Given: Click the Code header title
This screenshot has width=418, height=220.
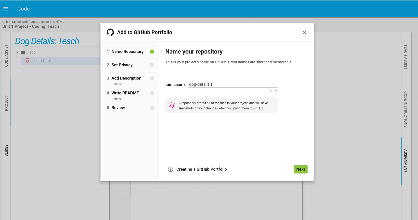Looking at the screenshot, I should [23, 9].
